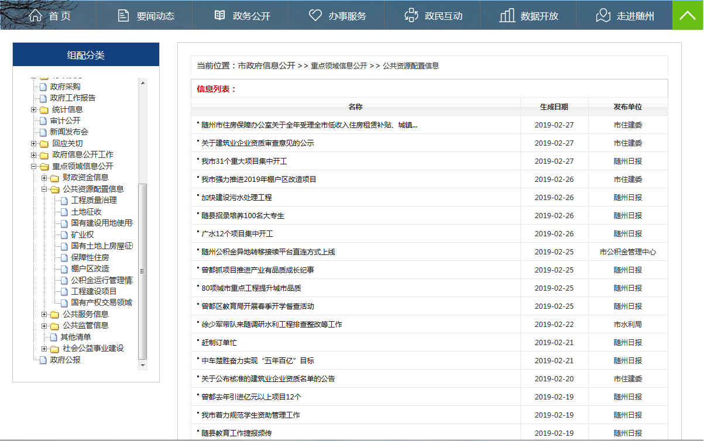Click the bar chart icon for 数据开放
This screenshot has width=704, height=441.
507,15
